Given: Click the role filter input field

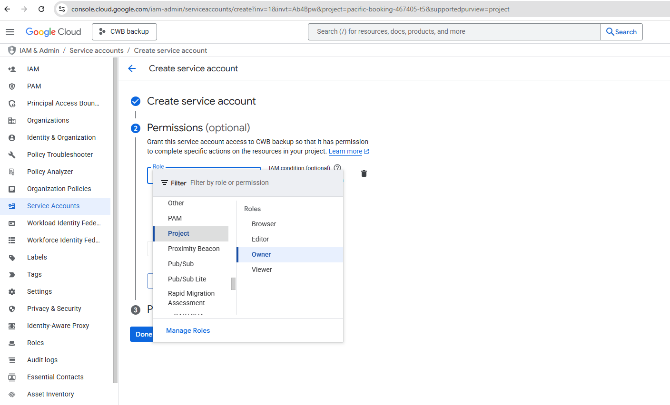Looking at the screenshot, I should (264, 183).
